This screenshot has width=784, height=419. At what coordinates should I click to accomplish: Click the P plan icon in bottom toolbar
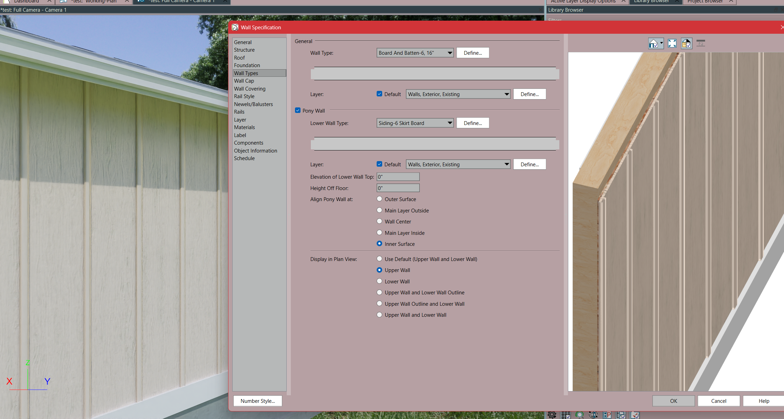[607, 415]
